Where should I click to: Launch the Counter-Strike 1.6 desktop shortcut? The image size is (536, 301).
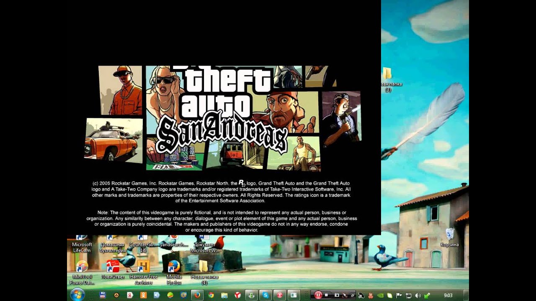(x=143, y=245)
